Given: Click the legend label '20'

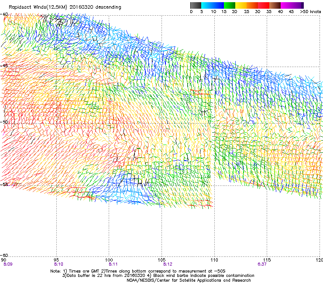Looking at the screenshot, I should (x=234, y=12).
